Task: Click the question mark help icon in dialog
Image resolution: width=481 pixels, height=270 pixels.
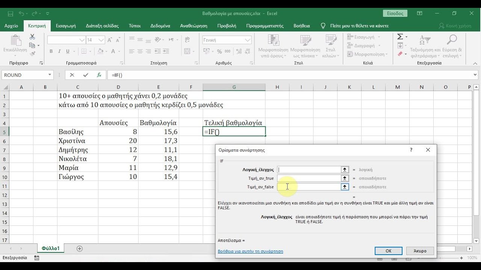Action: tap(411, 150)
